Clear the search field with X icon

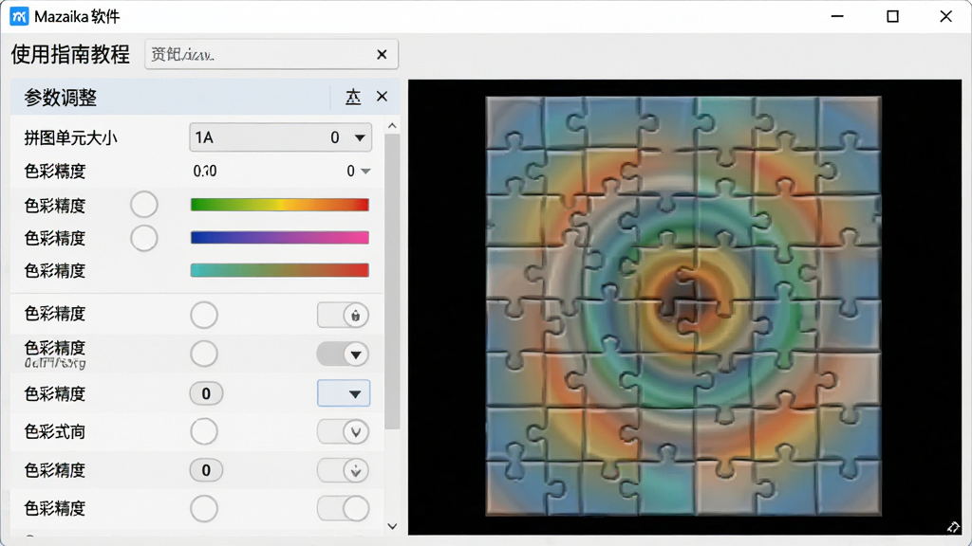click(x=382, y=54)
